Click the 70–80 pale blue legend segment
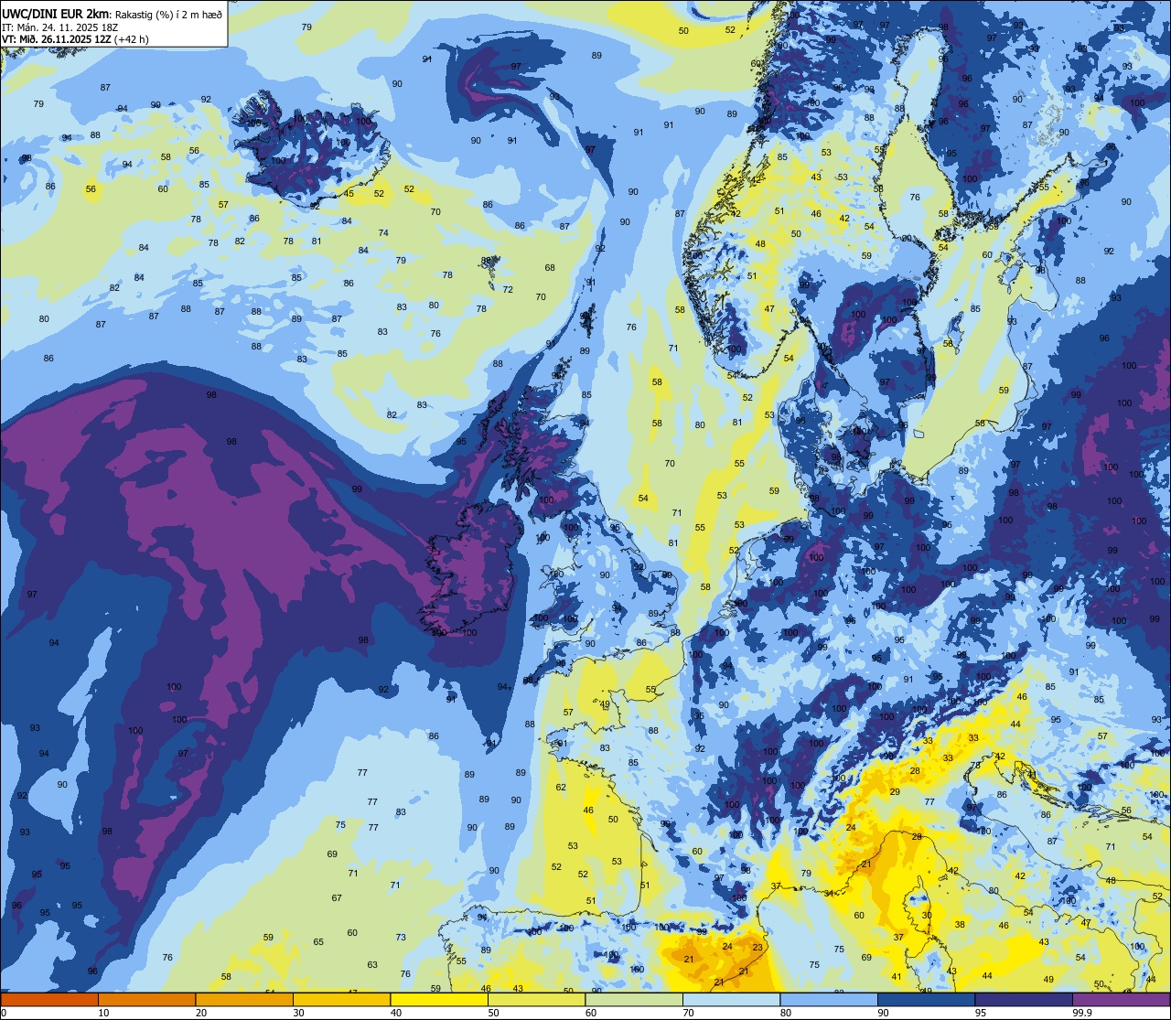This screenshot has height=1020, width=1171. [731, 999]
